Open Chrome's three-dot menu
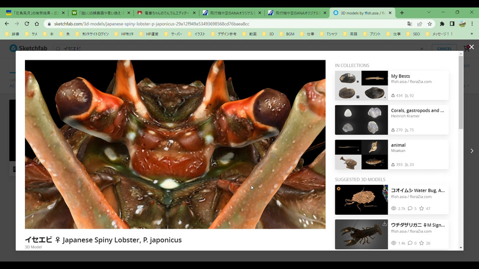479x269 pixels. point(472,23)
